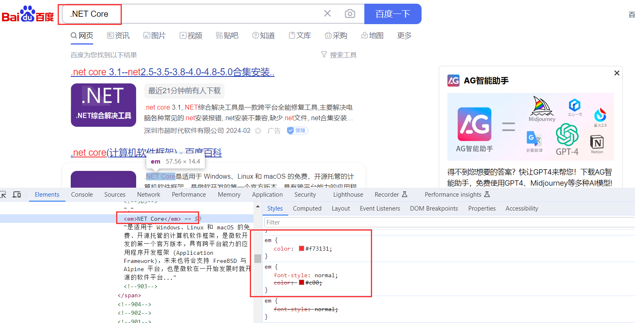This screenshot has width=635, height=323.
Task: Click 深圳市超时代软件有限公司 source text
Action: pos(184,130)
